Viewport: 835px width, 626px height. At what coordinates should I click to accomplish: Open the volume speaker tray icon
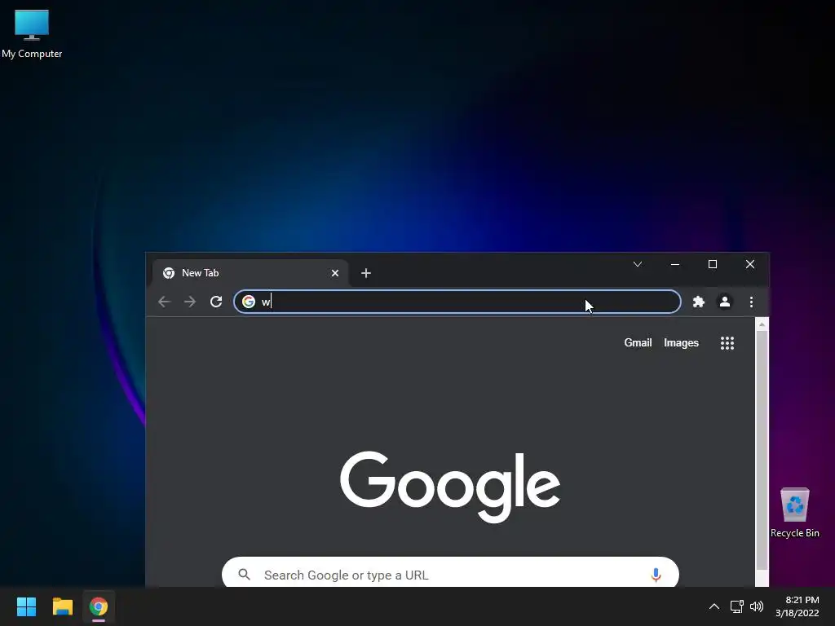756,606
